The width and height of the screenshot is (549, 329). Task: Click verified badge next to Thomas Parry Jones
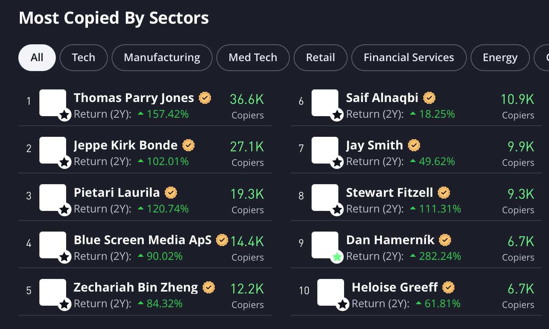[x=205, y=98]
